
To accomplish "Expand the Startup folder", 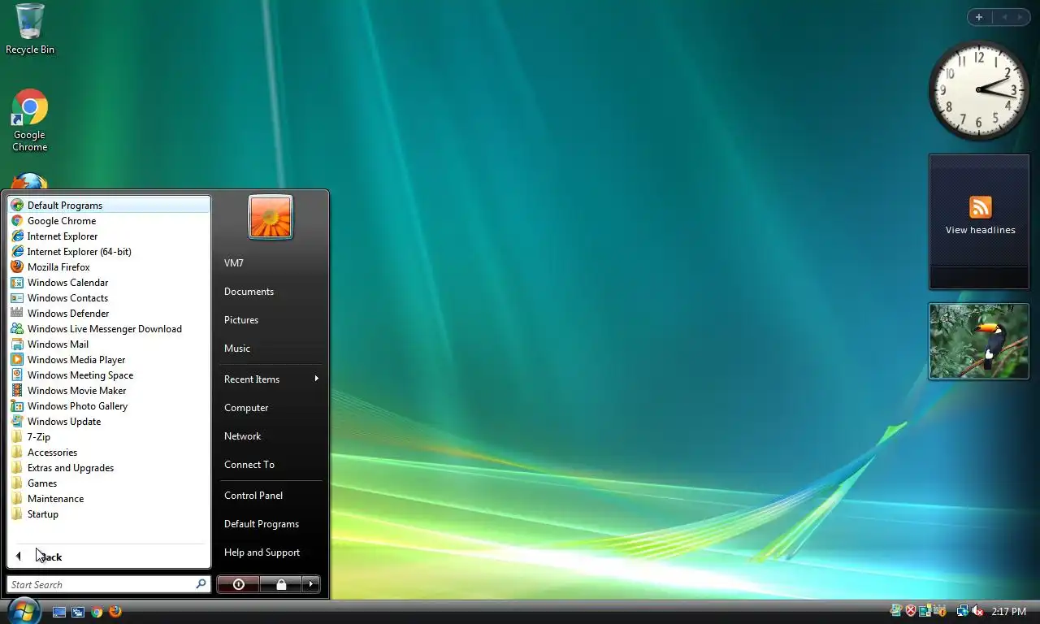I will [x=109, y=514].
